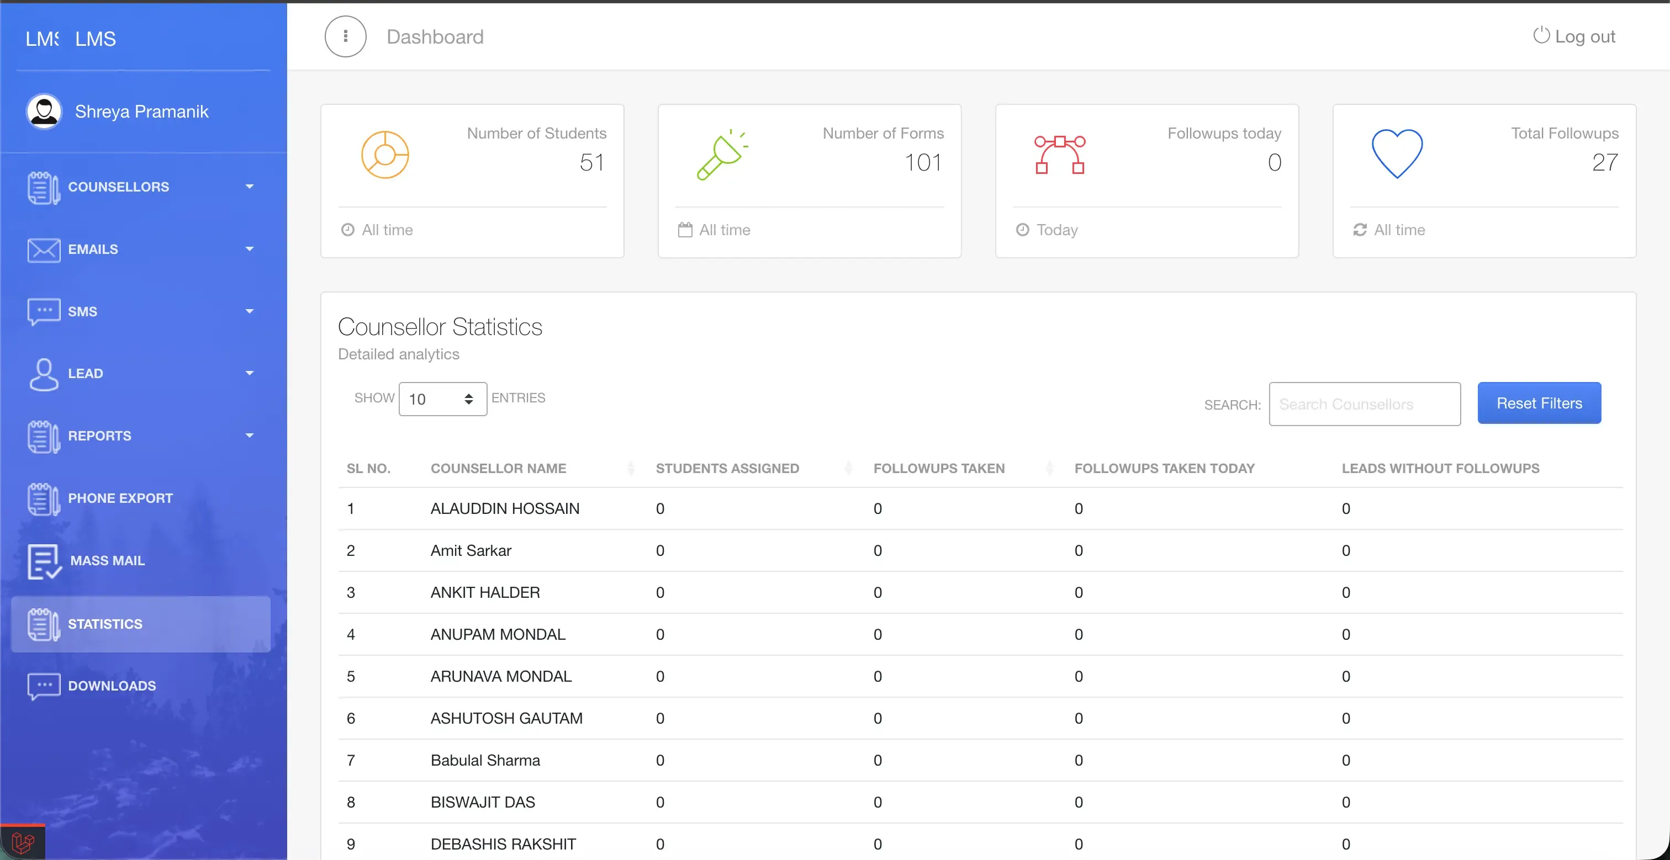Increase entries with the stepper arrows
Image resolution: width=1670 pixels, height=860 pixels.
click(x=468, y=395)
